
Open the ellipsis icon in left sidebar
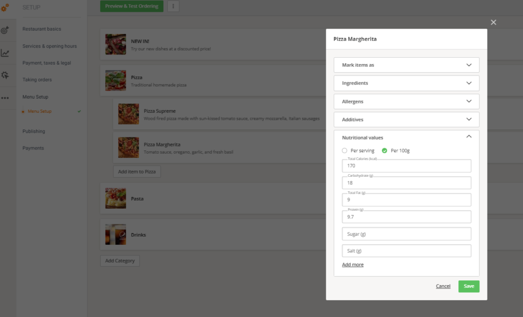6,98
